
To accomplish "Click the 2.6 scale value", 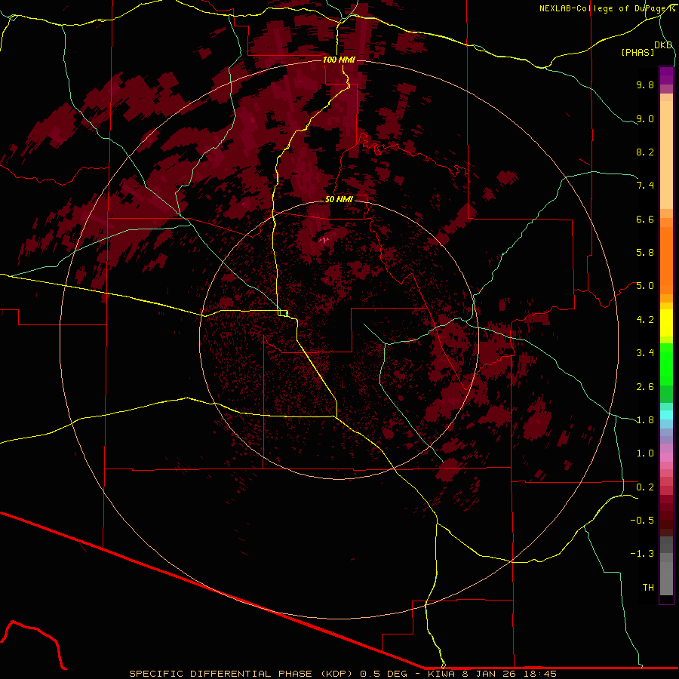I will [645, 387].
